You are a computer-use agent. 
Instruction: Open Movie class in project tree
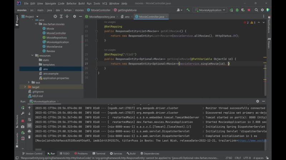coord(50,28)
